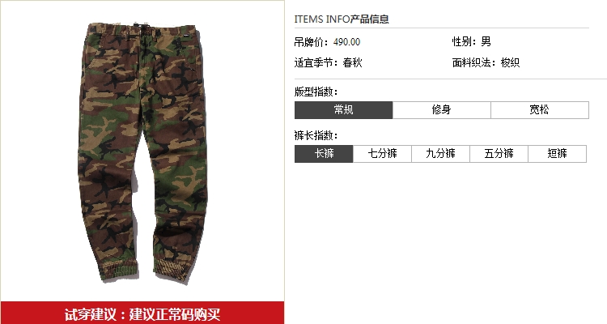Click the red 试穿建议 banner
Screen dimensions: 607x324
point(142,313)
